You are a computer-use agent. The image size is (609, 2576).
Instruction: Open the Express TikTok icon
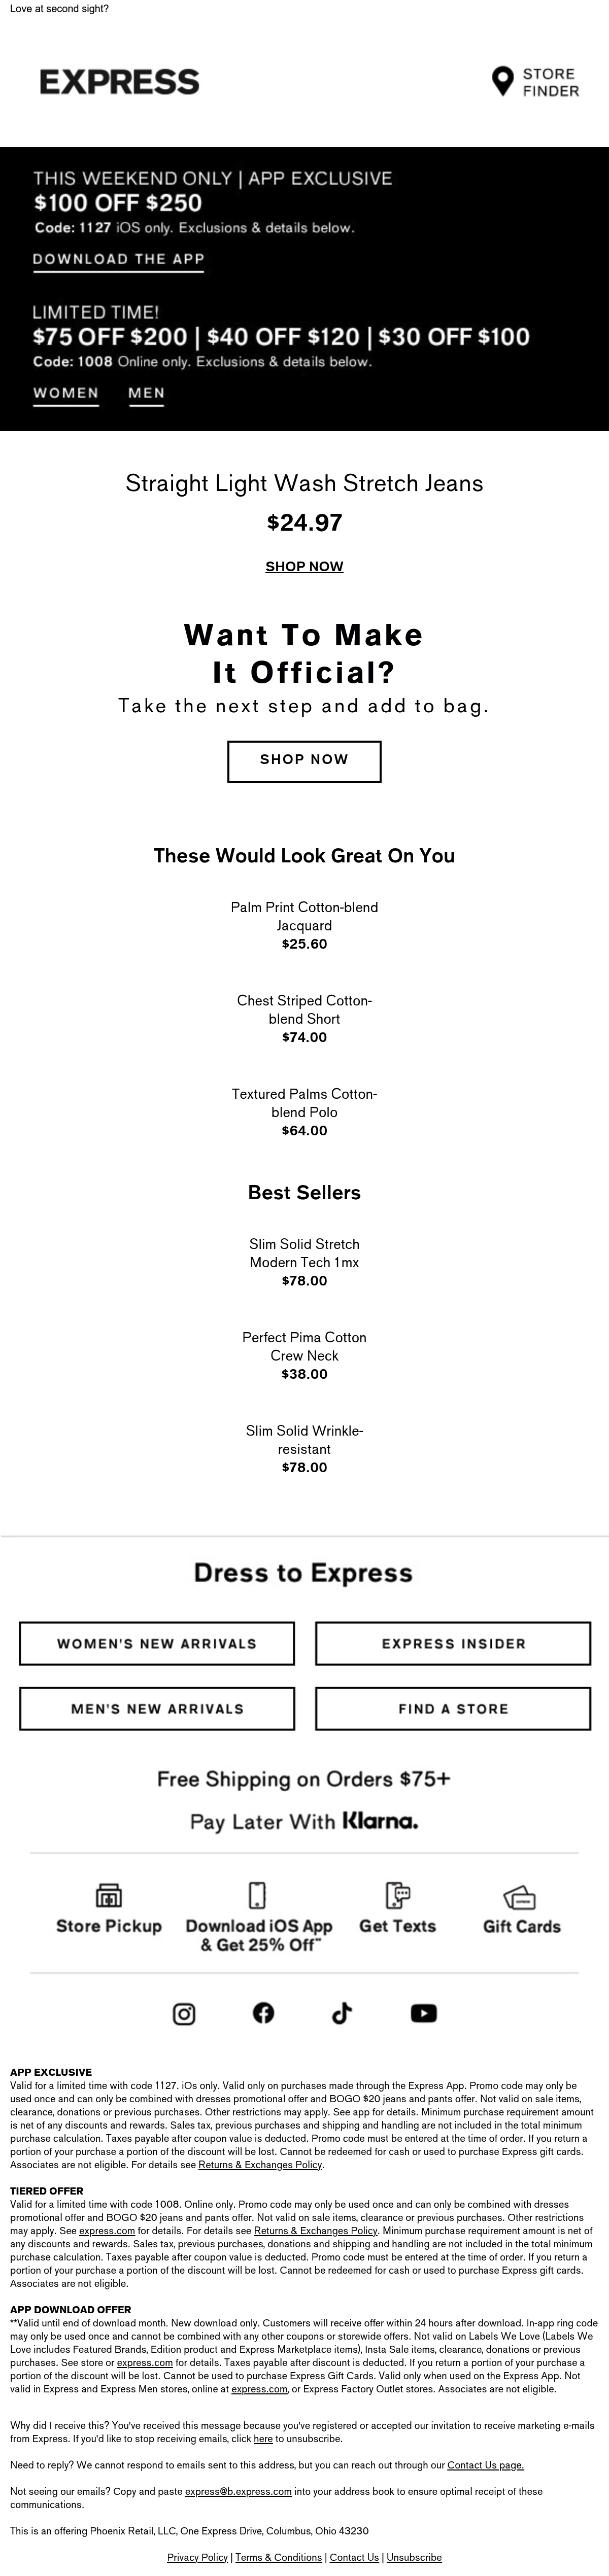[x=342, y=2013]
